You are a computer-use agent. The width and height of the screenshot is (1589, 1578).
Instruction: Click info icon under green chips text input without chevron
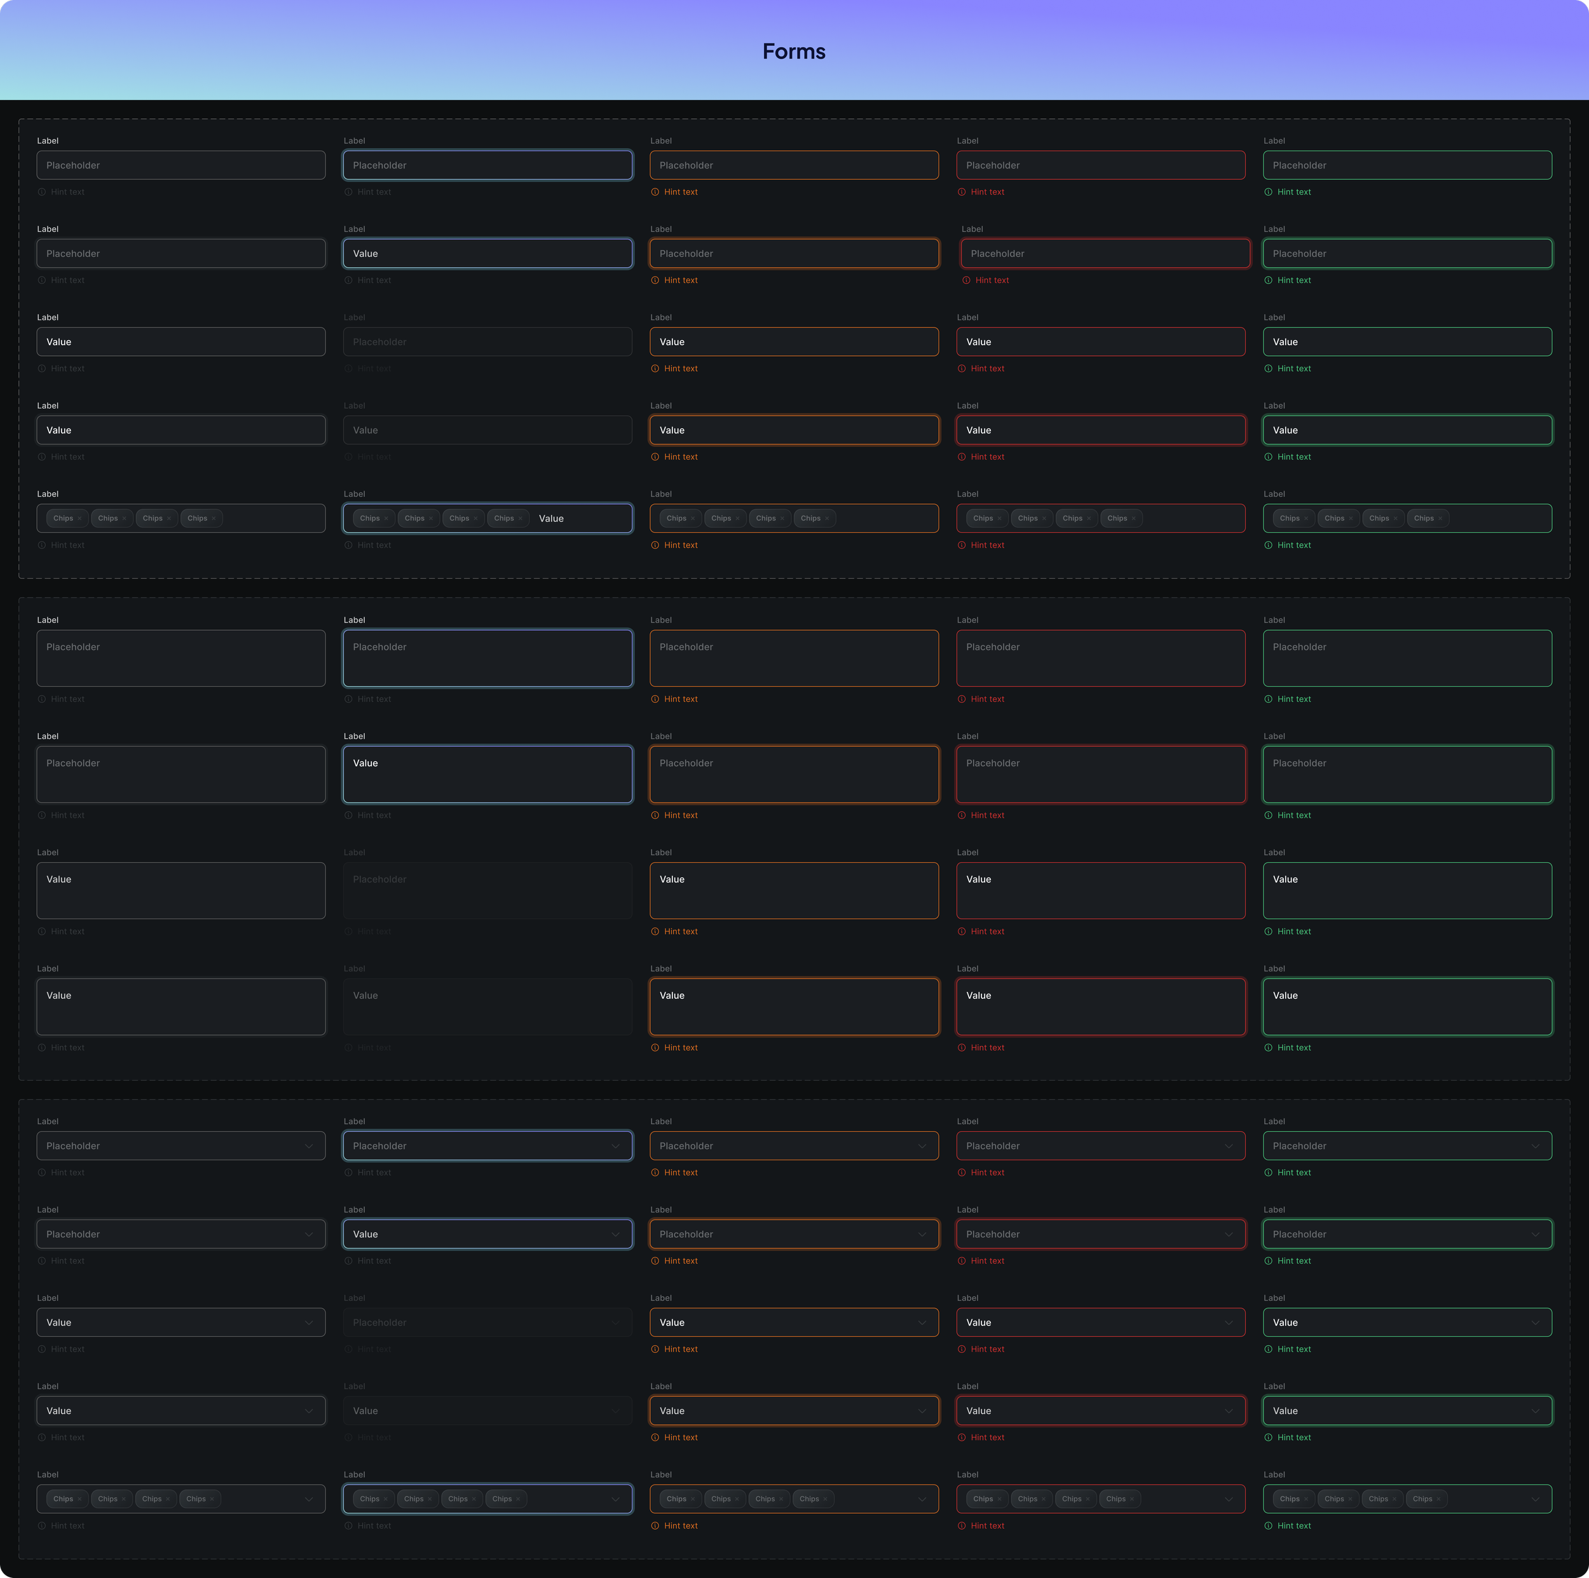click(x=1268, y=545)
